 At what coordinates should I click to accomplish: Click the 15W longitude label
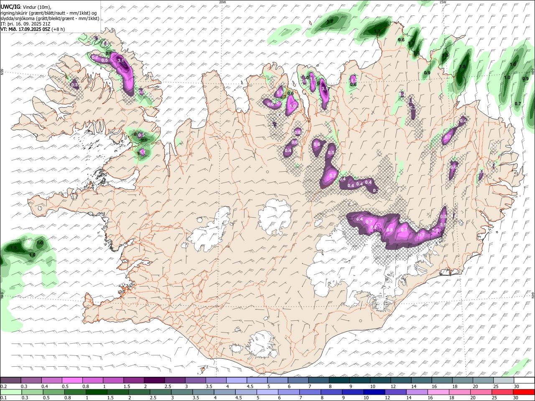[443, 2]
